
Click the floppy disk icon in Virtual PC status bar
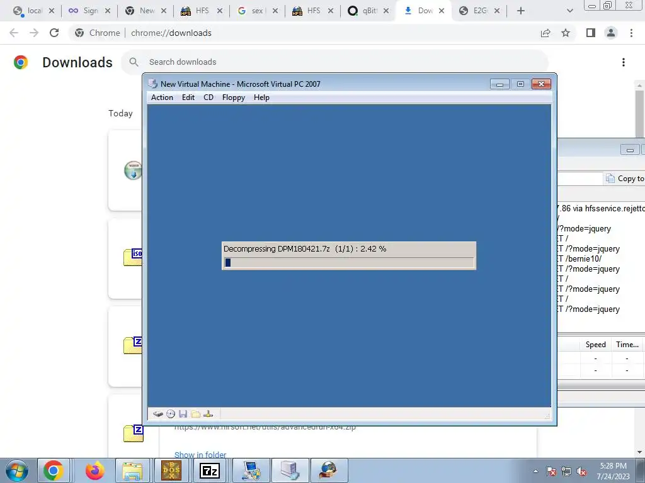tap(183, 414)
